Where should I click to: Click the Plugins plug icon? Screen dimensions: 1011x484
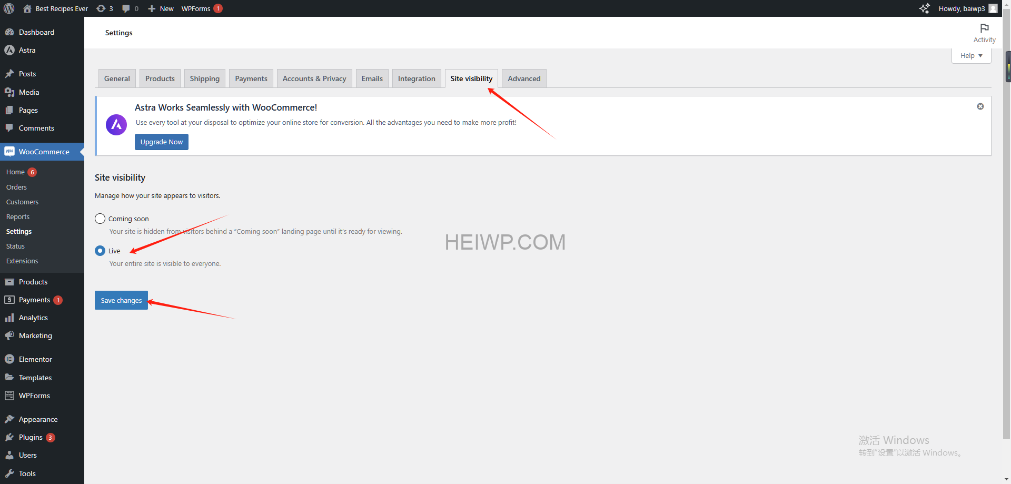[x=9, y=437]
